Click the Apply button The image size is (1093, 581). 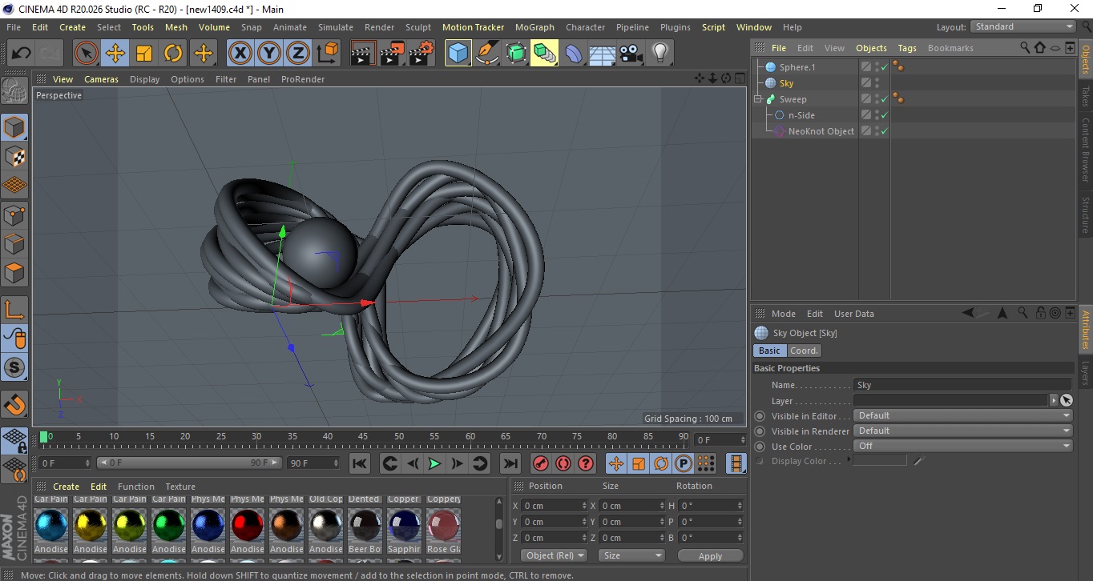coord(710,555)
